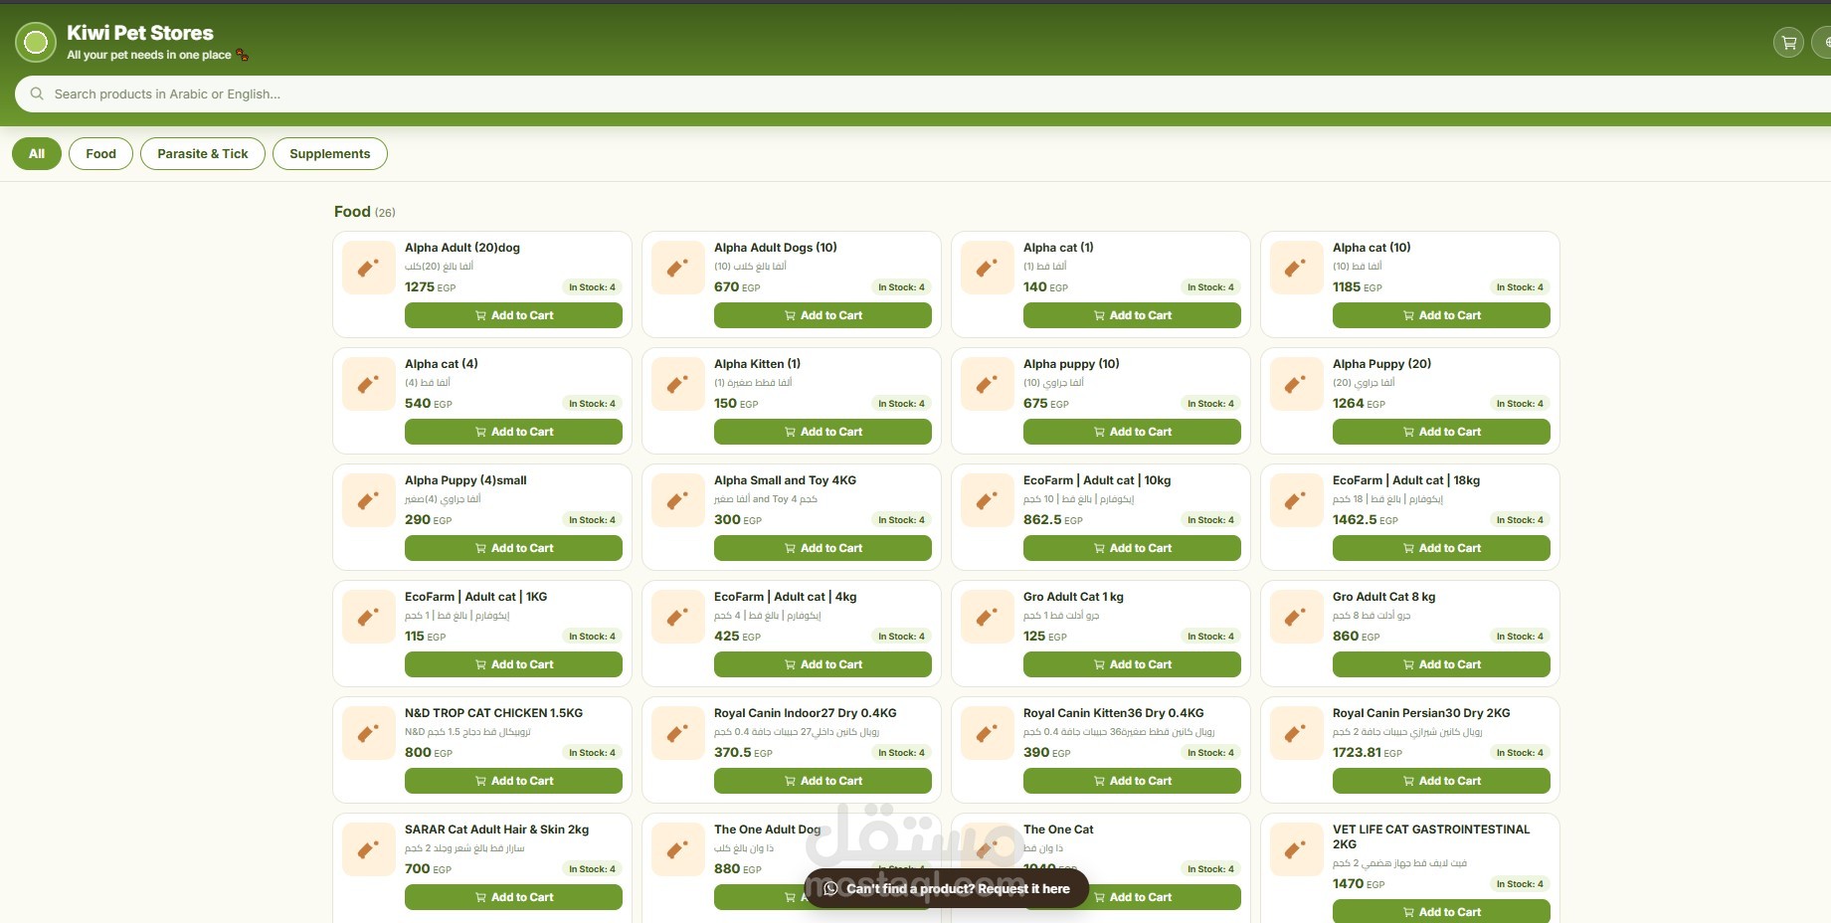Add Alpha Adult Dogs (10) to cart
Image resolution: width=1831 pixels, height=923 pixels.
pos(823,315)
